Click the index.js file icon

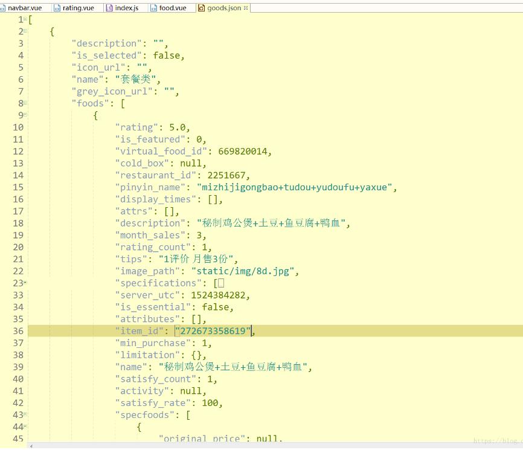109,8
